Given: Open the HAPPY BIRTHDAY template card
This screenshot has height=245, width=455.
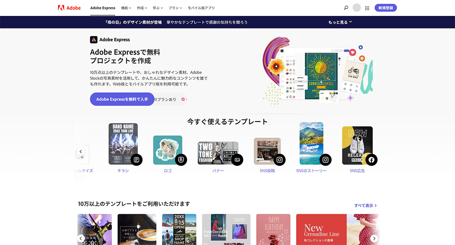Looking at the screenshot, I should tap(273, 229).
